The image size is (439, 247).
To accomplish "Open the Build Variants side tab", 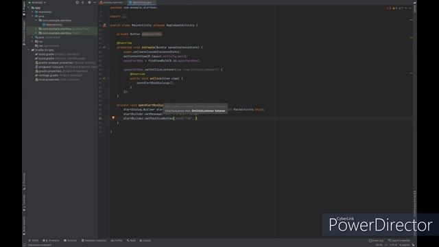I will click(x=25, y=226).
